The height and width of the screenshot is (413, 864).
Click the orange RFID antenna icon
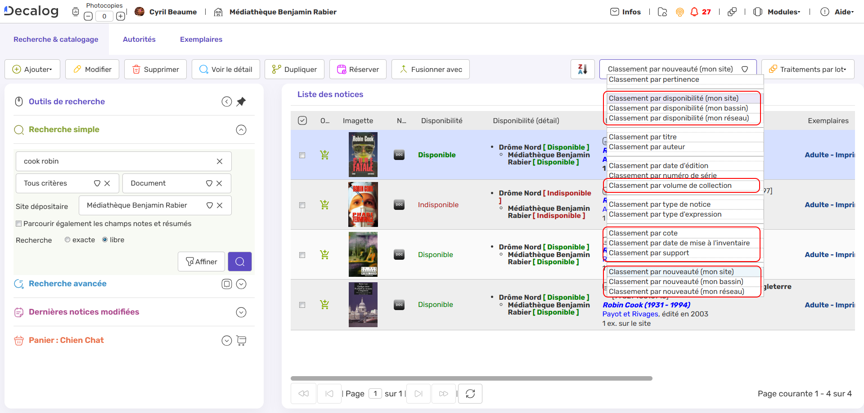[679, 12]
